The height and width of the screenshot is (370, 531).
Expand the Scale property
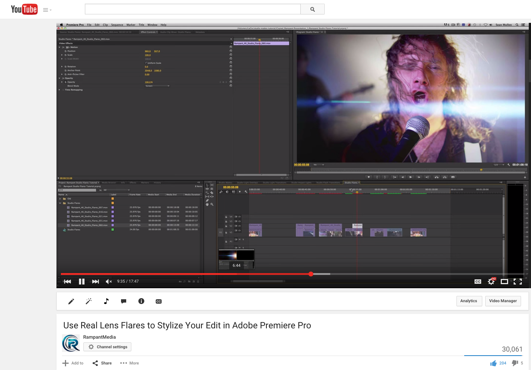[62, 55]
